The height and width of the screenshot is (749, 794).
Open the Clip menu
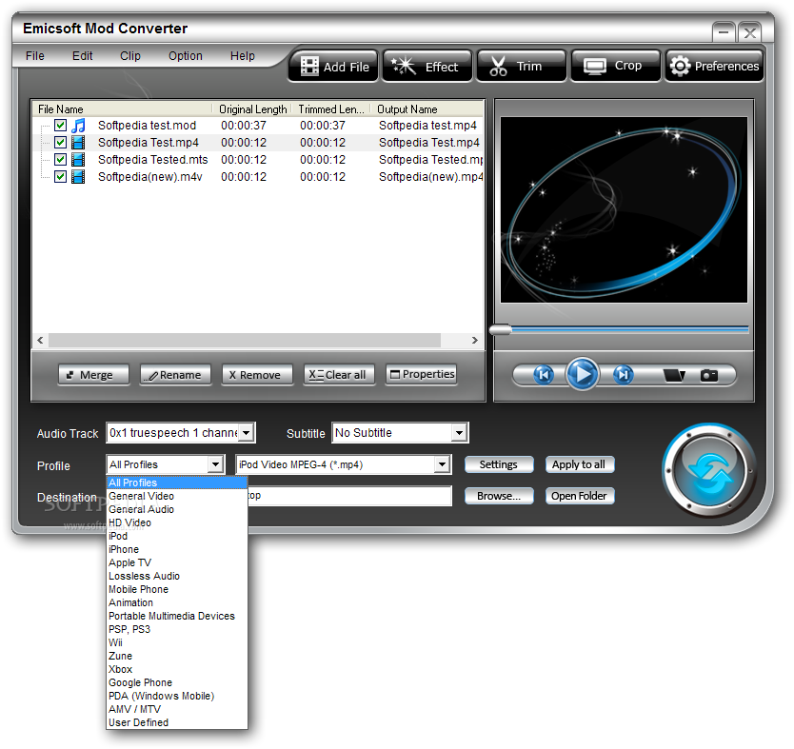point(130,56)
